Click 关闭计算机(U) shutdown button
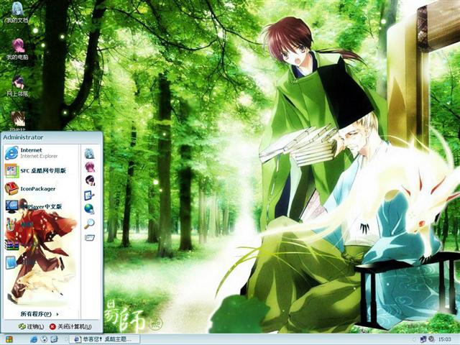The width and height of the screenshot is (460, 345). (70, 326)
